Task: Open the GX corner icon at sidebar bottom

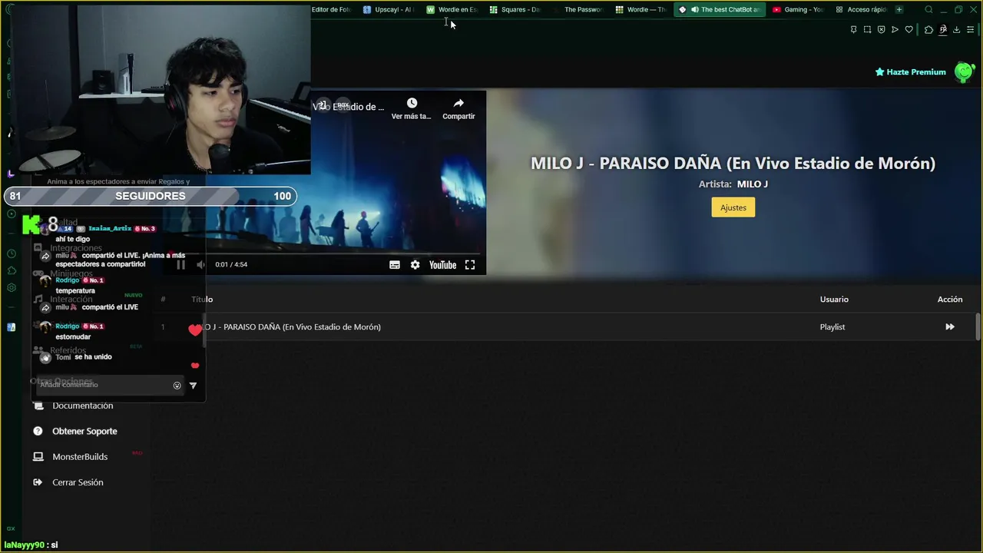Action: coord(11,529)
